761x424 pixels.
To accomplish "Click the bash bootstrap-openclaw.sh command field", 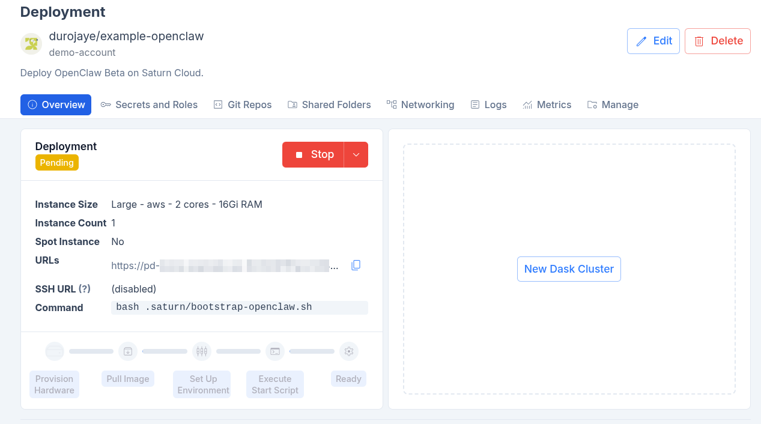I will 240,307.
